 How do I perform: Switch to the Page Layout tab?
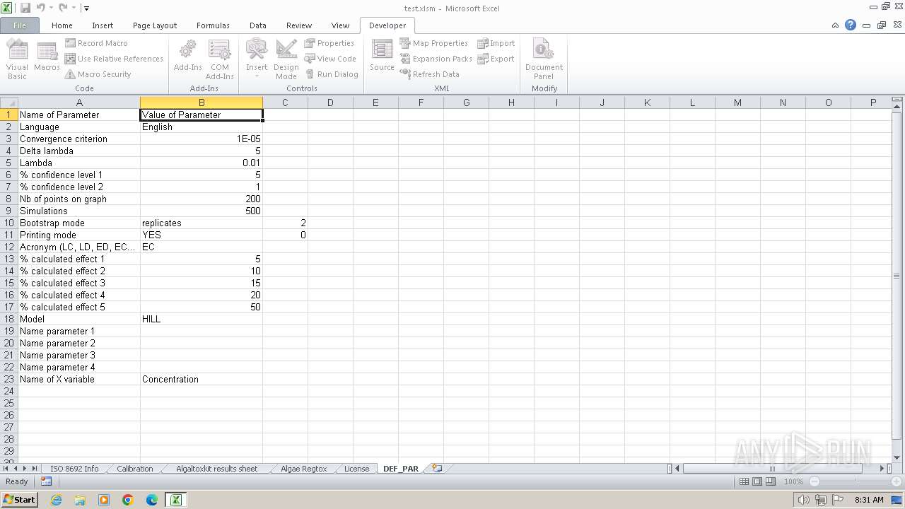[155, 25]
